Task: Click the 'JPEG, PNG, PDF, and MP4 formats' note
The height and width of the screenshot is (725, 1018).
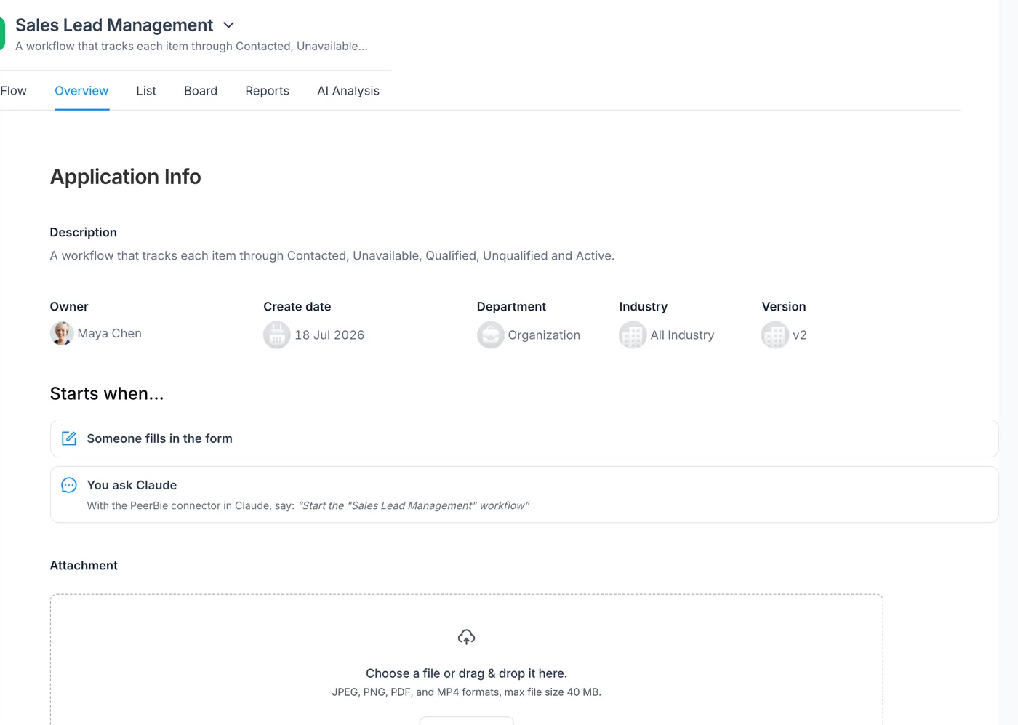Action: (467, 692)
